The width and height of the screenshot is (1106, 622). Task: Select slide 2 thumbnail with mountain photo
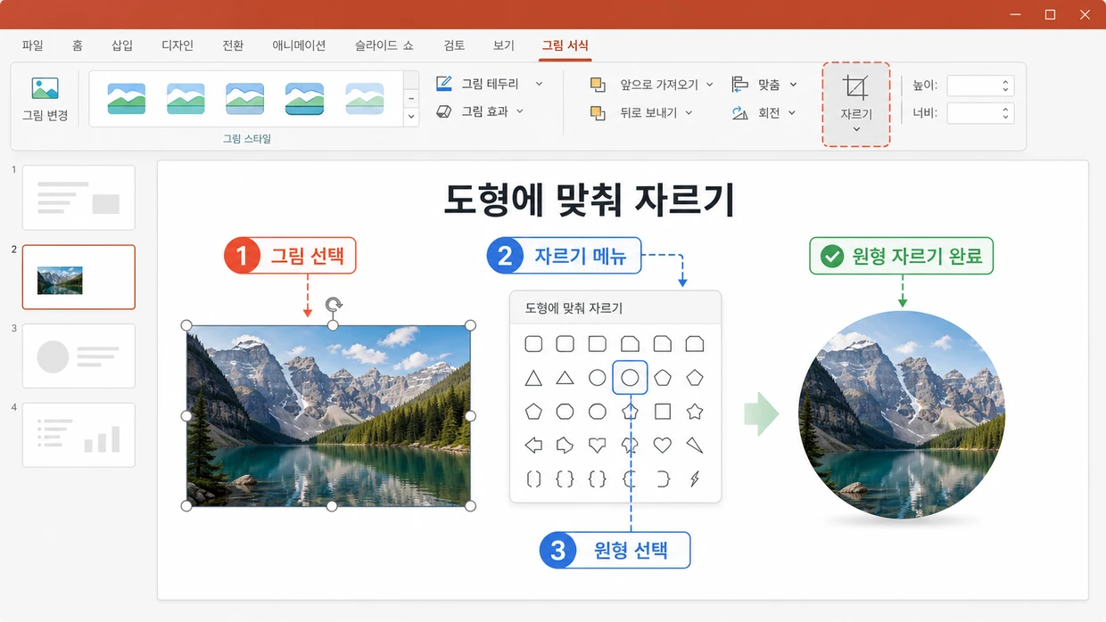tap(78, 277)
